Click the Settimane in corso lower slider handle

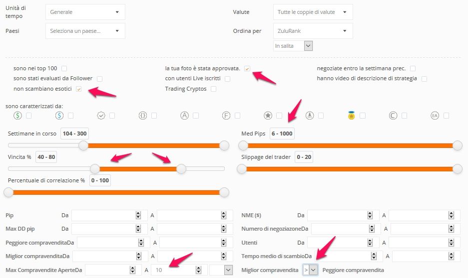click(x=83, y=145)
